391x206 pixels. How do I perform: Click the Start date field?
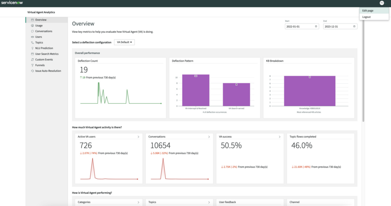302,26
